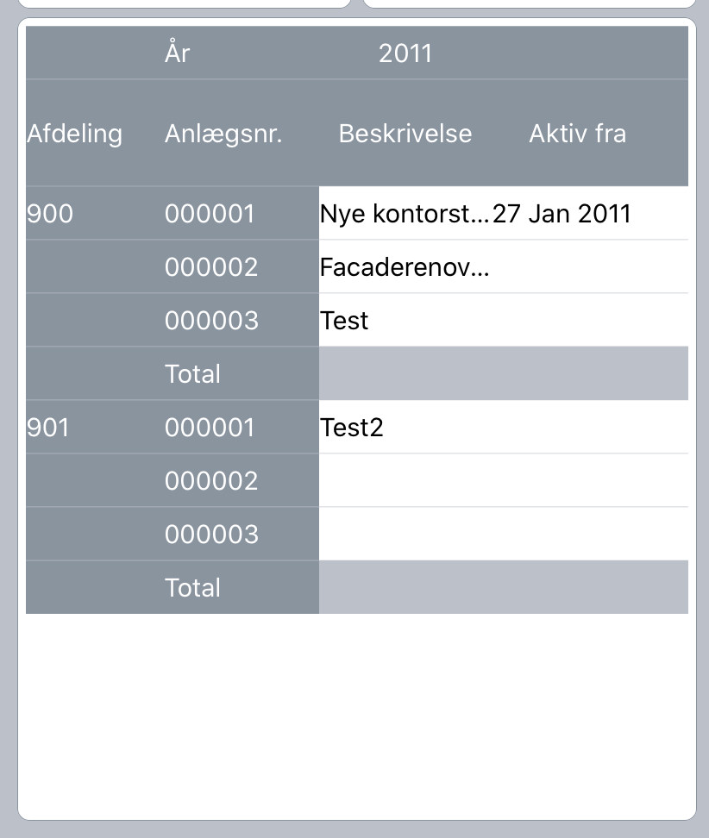Click the Beskrivelse column header
This screenshot has width=709, height=838.
point(405,134)
